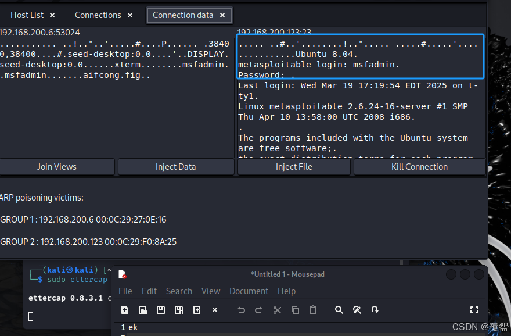Image resolution: width=511 pixels, height=336 pixels.
Task: Undo last edit in Mousepad
Action: 241,310
